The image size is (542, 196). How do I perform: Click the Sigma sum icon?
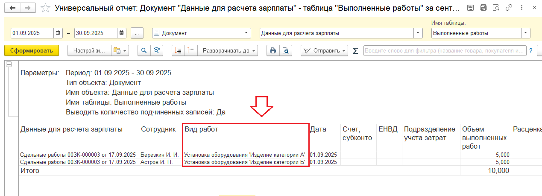coord(355,51)
